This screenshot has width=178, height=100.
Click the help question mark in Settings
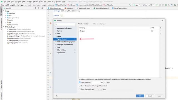pos(56,96)
